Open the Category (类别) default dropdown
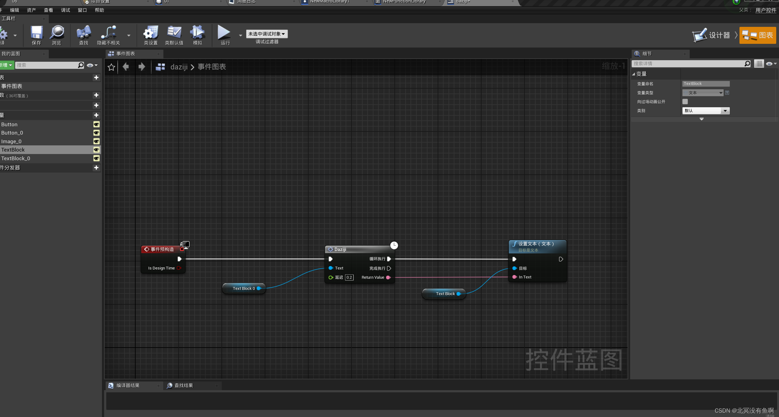779x417 pixels. [706, 111]
